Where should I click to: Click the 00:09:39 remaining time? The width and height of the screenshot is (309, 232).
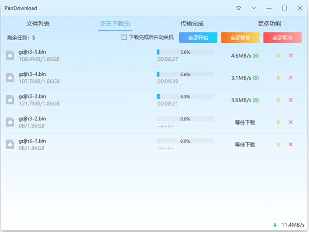tap(168, 81)
